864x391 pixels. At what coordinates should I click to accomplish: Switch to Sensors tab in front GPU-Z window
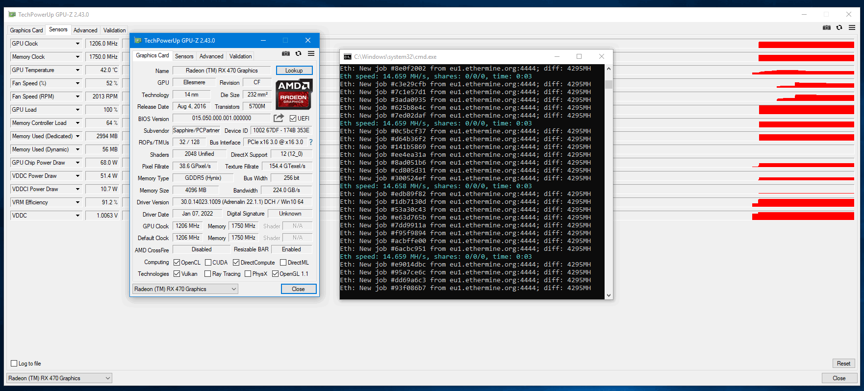click(184, 56)
